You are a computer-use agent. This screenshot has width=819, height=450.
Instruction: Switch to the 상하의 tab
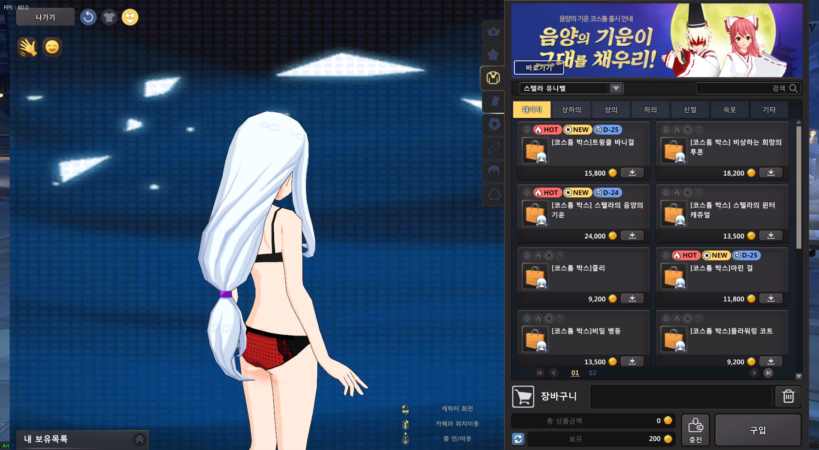571,110
